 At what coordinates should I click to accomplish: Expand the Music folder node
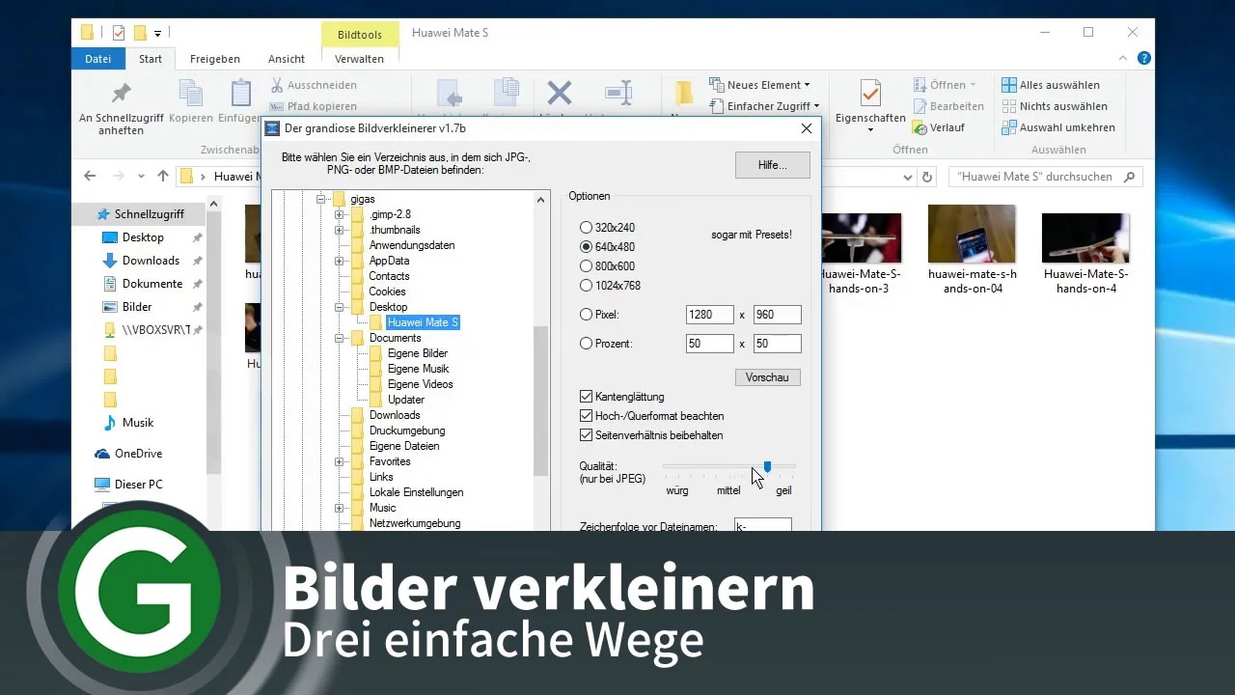(340, 508)
